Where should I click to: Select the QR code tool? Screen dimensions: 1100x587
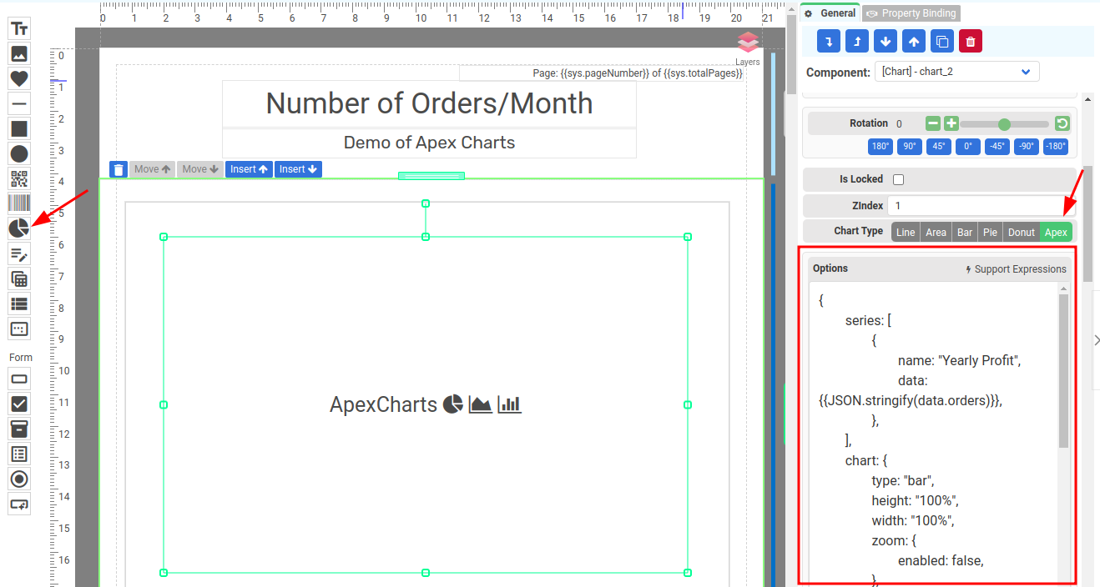(x=19, y=178)
